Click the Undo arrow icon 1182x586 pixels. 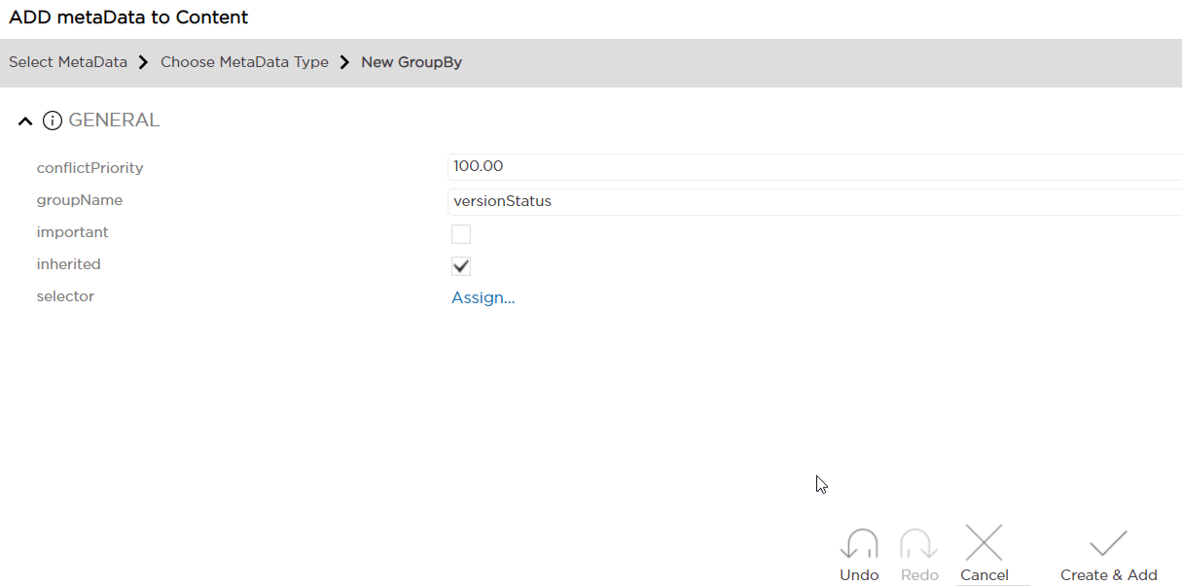pyautogui.click(x=859, y=544)
